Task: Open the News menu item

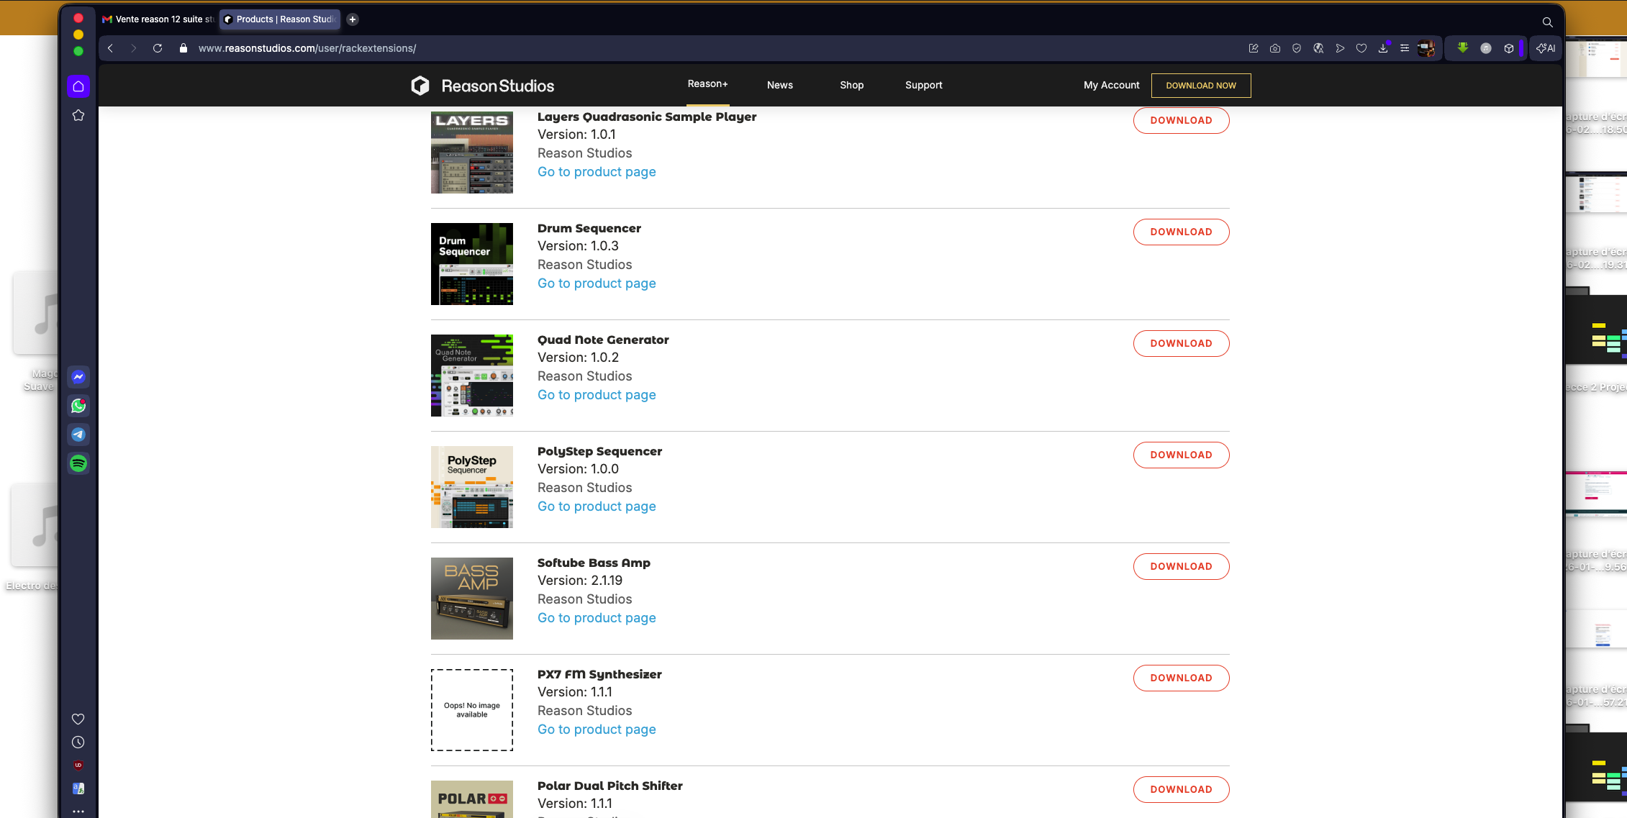Action: point(780,85)
